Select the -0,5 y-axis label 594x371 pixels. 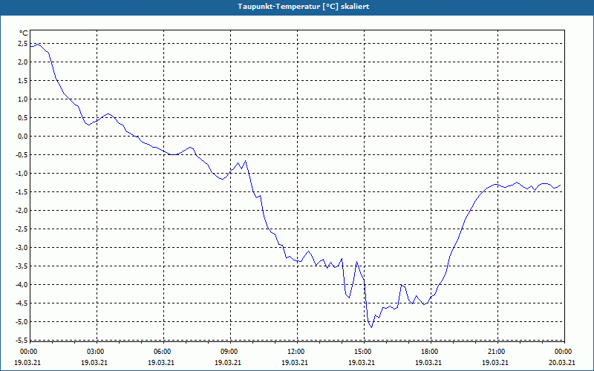[x=22, y=155]
